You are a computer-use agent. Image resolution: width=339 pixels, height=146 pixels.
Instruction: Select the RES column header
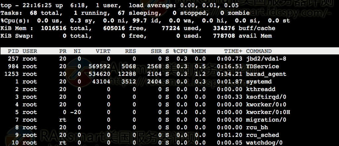click(x=130, y=51)
